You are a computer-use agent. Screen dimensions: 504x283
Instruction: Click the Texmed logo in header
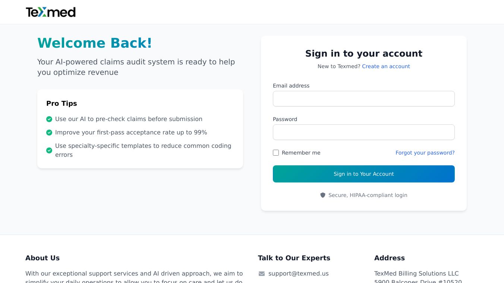pos(51,12)
